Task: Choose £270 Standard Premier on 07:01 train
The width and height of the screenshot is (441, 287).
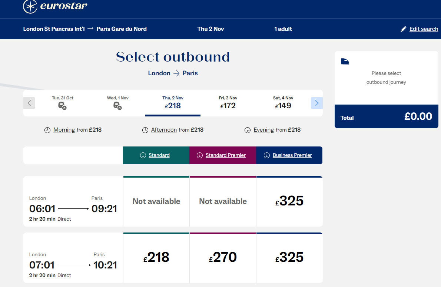Action: click(x=223, y=257)
